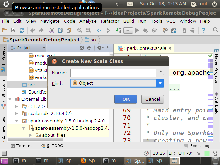Viewport: 220px width, 165px height.
Task: Click the Help question mark icon
Action: (x=203, y=30)
